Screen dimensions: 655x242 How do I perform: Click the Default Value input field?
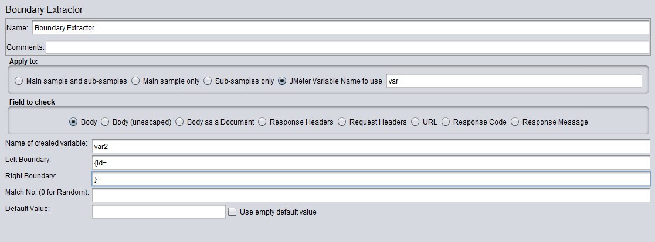(x=159, y=212)
